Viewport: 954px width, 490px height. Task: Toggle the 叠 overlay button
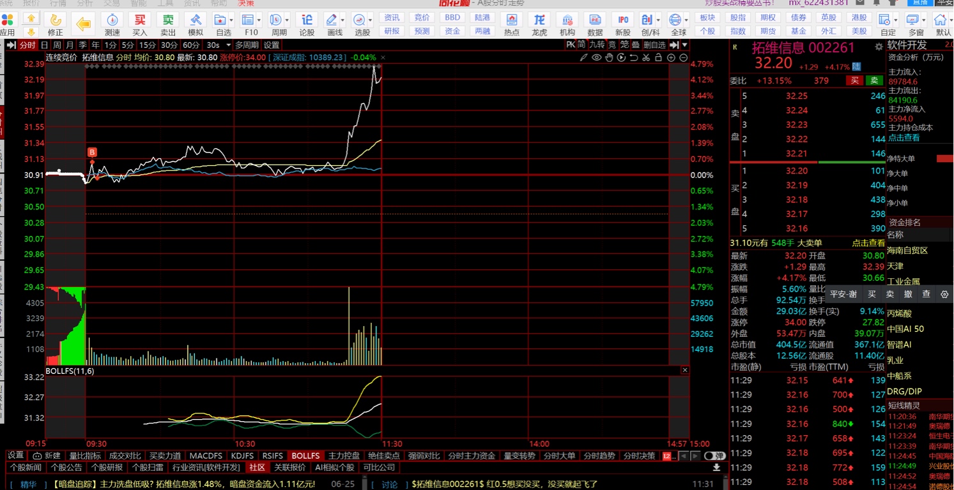[635, 45]
